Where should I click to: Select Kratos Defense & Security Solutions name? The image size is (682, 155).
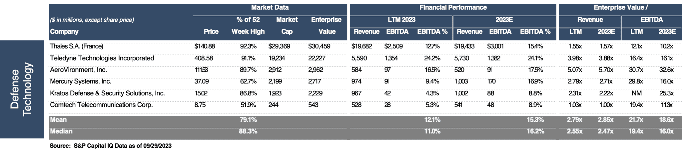[x=107, y=93]
